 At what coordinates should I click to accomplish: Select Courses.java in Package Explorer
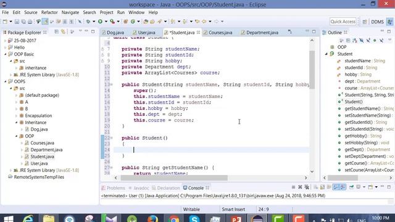[x=42, y=143]
